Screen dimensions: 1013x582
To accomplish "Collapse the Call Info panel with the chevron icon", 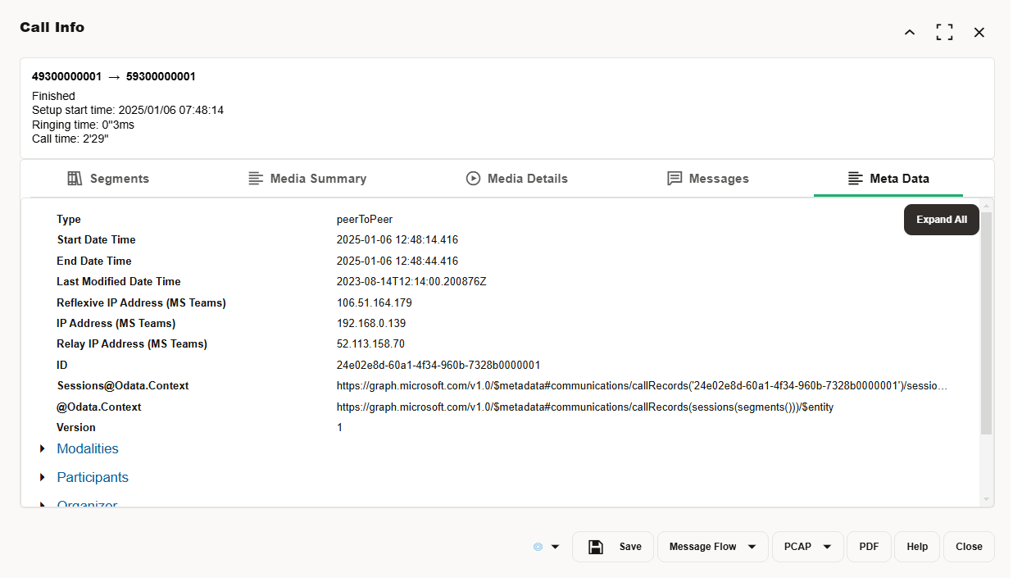I will click(909, 32).
